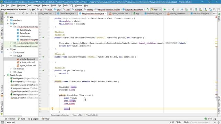Open the Captures side tool tab
221x124 pixels.
point(2,48)
